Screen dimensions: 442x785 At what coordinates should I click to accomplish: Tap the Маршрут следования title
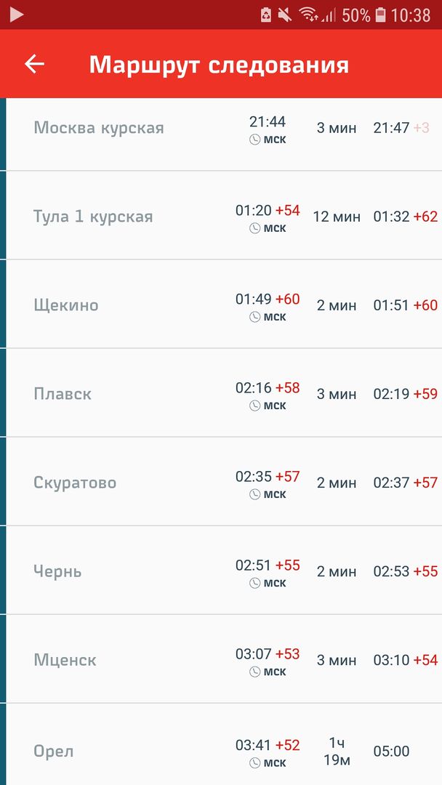click(x=219, y=65)
